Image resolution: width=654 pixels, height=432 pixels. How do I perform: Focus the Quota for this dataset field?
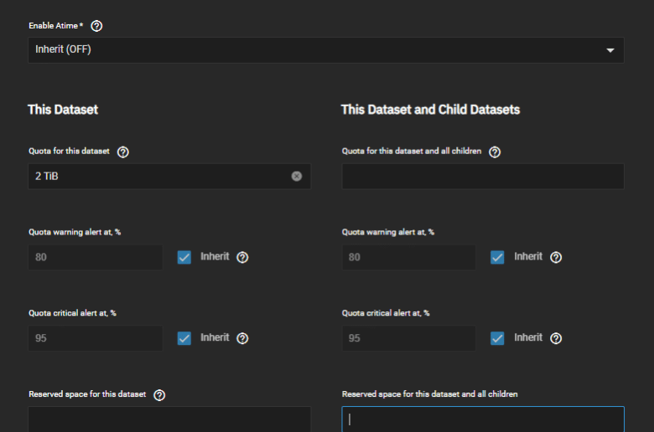pyautogui.click(x=169, y=176)
